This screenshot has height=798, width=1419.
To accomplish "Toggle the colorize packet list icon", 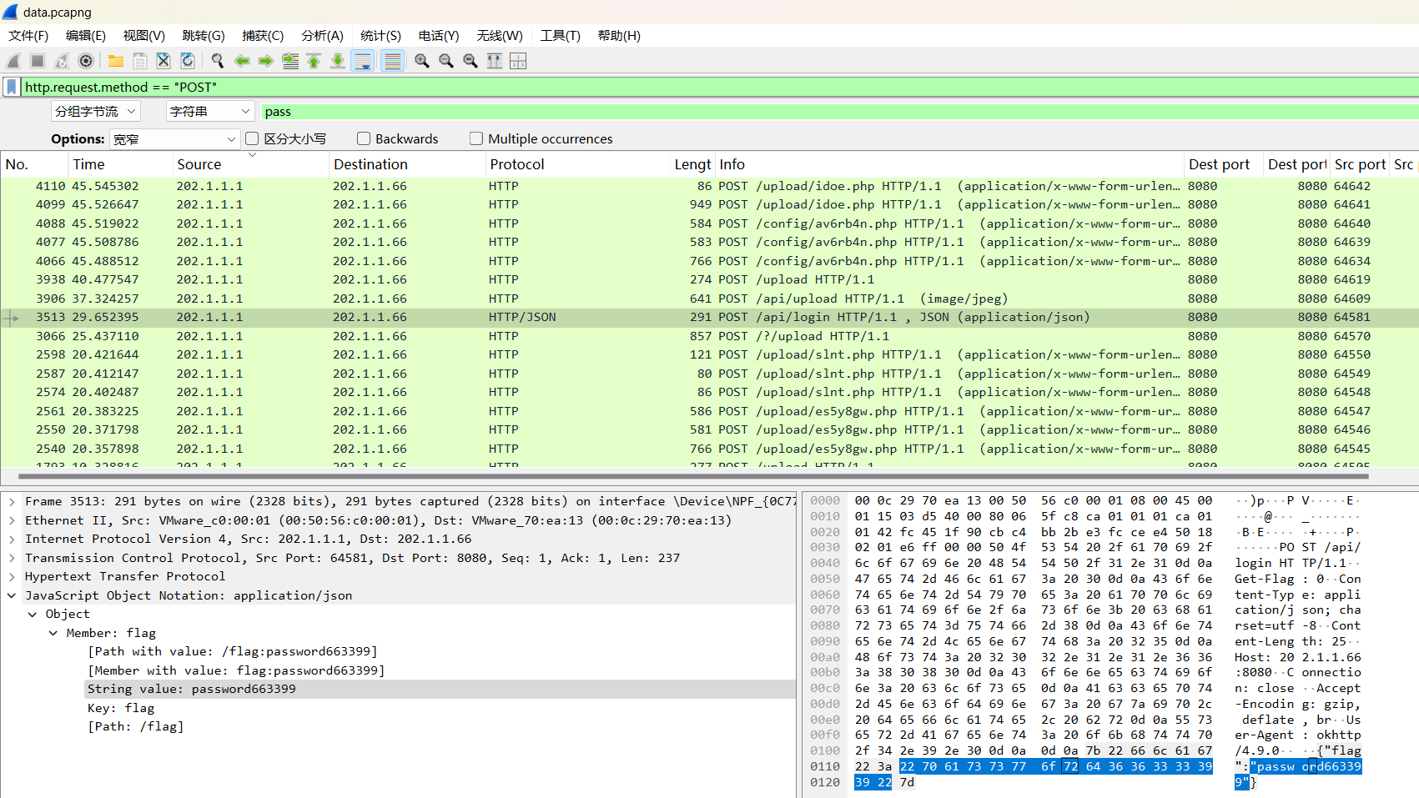I will [392, 61].
